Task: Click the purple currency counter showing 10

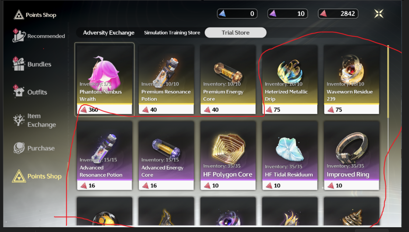Action: pos(288,14)
